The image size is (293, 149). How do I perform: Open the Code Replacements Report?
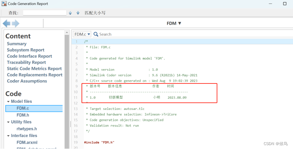click(x=35, y=75)
